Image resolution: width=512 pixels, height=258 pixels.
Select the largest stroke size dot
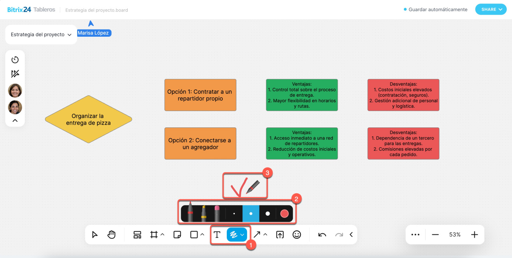coord(268,214)
